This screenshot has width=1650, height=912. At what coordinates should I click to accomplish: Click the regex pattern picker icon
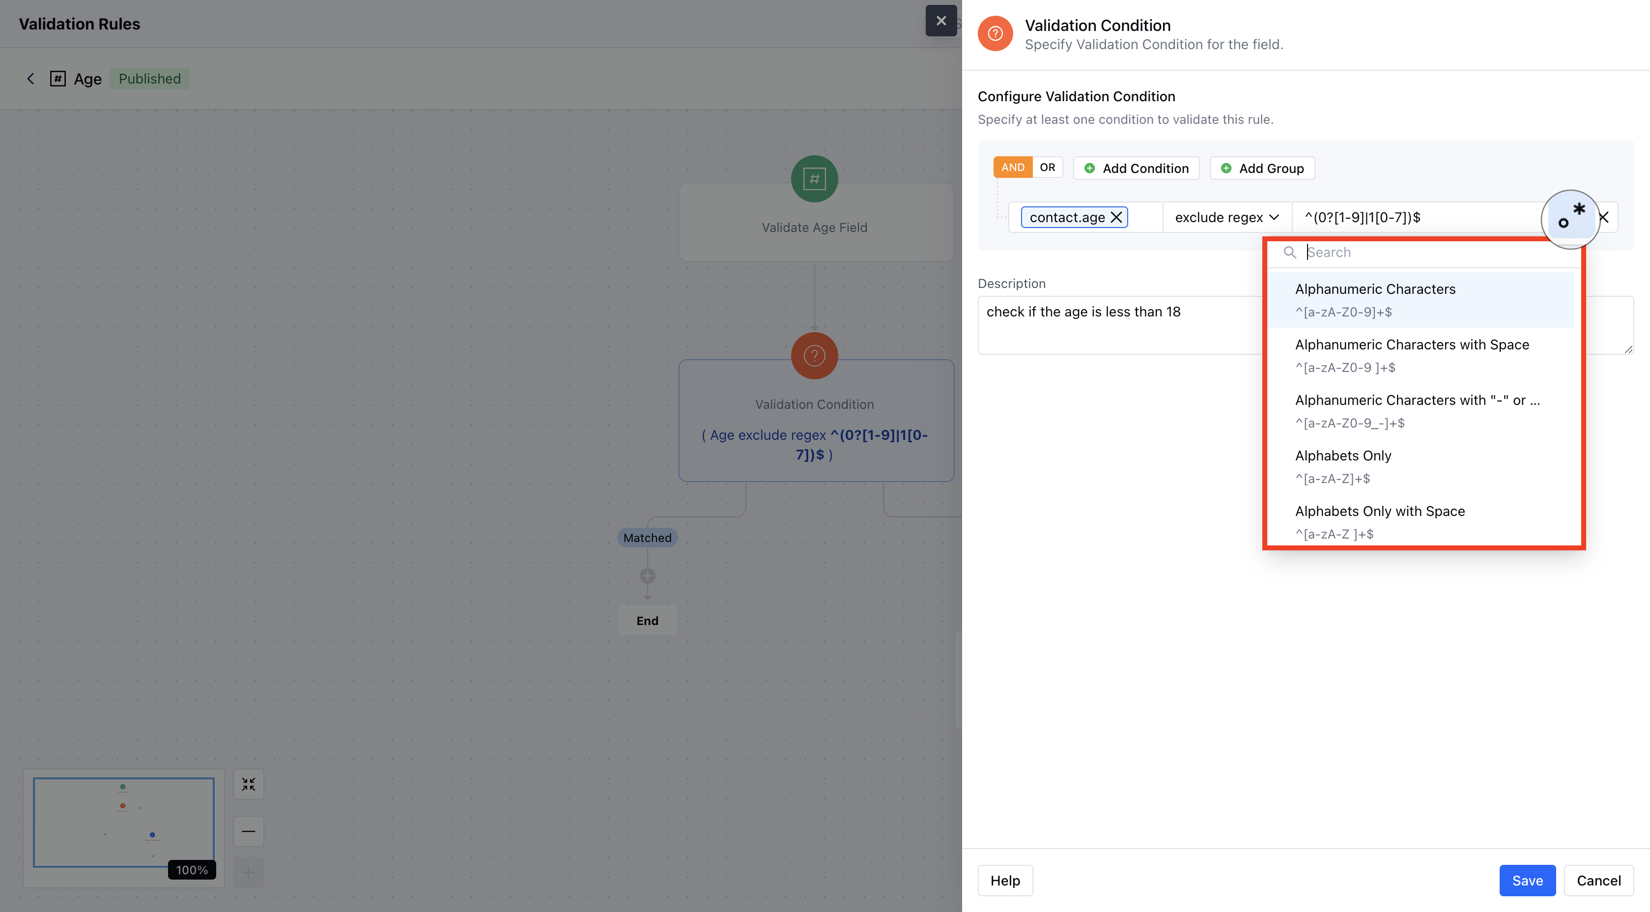[1570, 218]
